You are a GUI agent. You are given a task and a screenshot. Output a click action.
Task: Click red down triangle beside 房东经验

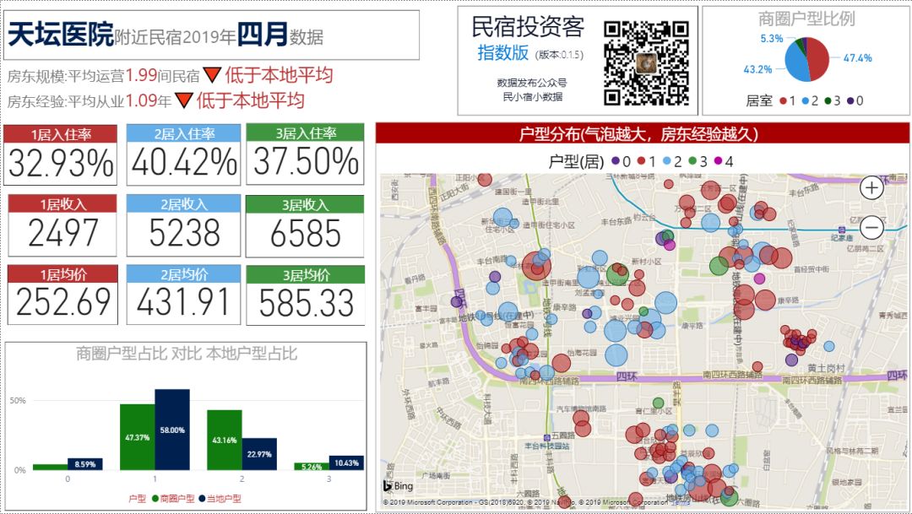tap(184, 101)
